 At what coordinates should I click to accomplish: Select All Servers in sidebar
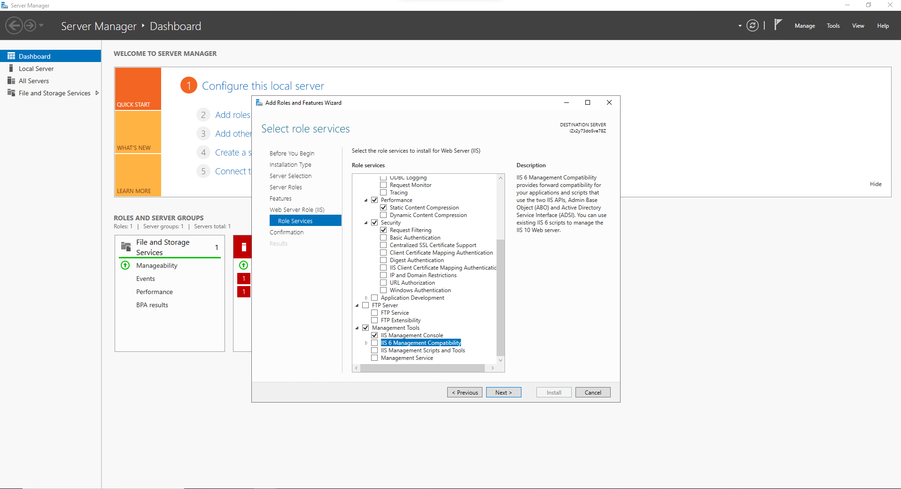[34, 81]
